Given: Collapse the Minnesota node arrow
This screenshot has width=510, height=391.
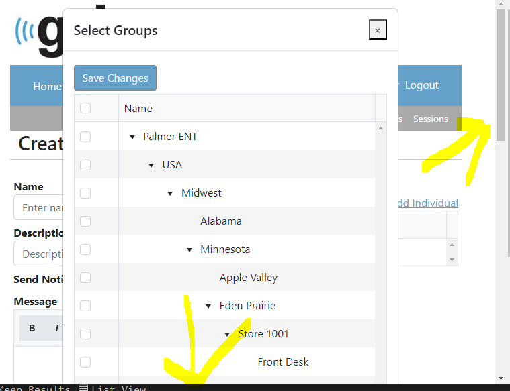Looking at the screenshot, I should coord(189,249).
